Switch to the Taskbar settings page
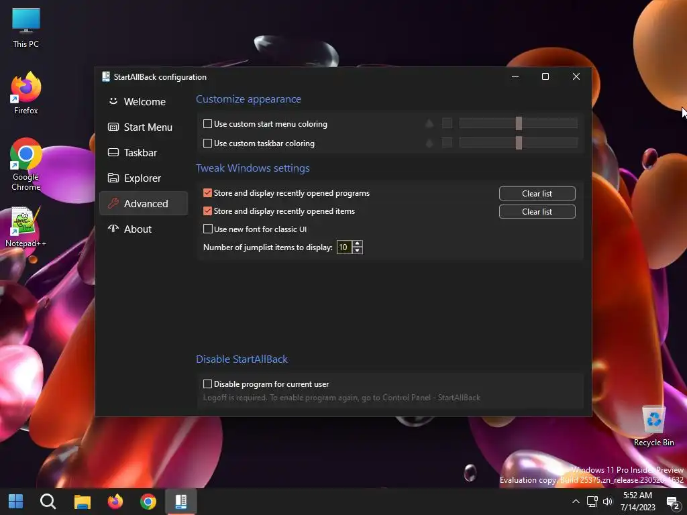The image size is (687, 515). 144,152
